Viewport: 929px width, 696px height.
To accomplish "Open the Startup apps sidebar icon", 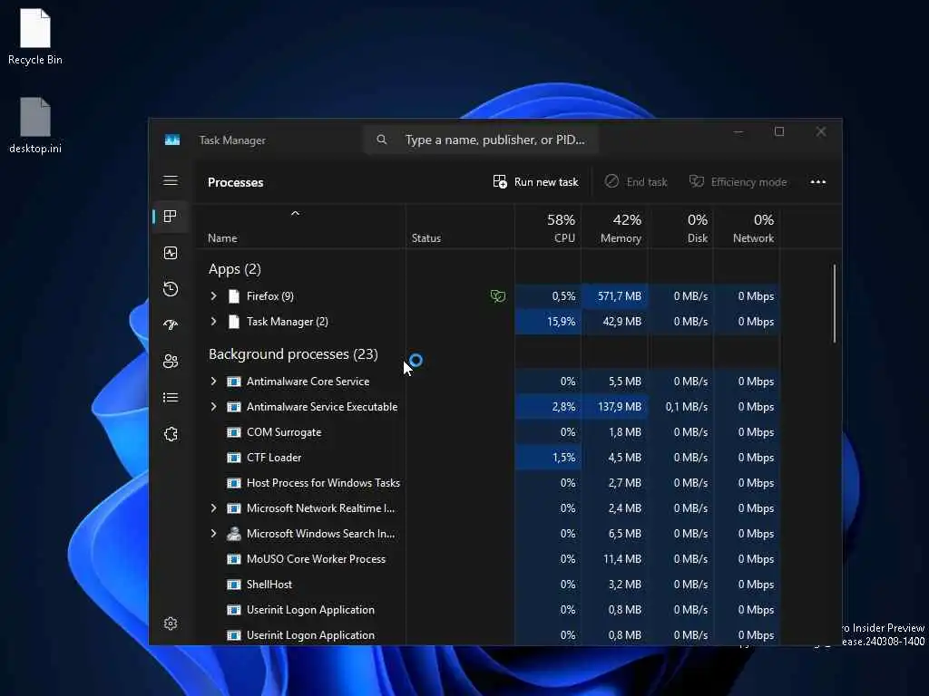I will 171,325.
